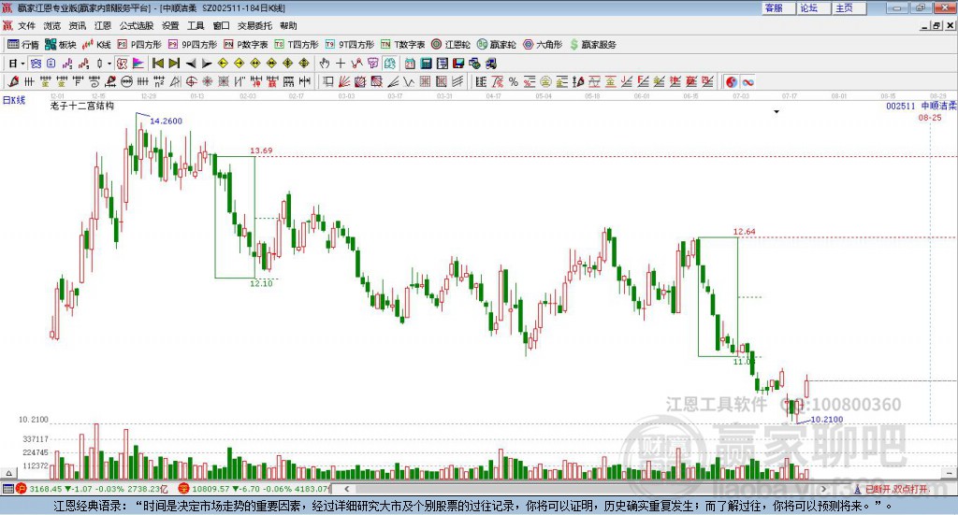Open the 工具 menu
958x515 pixels.
pyautogui.click(x=196, y=25)
